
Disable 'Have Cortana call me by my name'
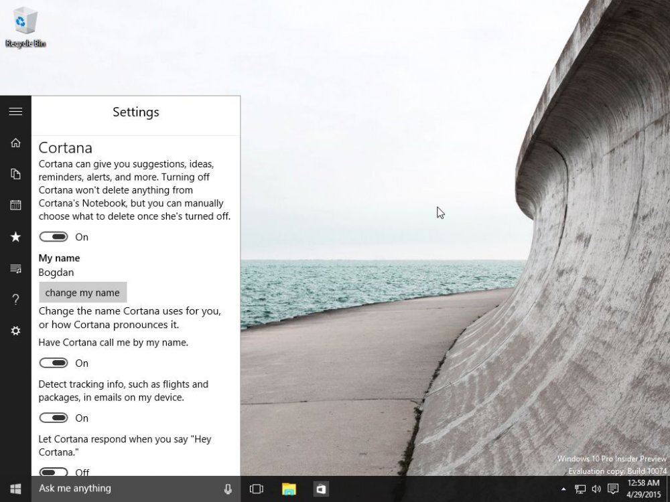click(54, 363)
